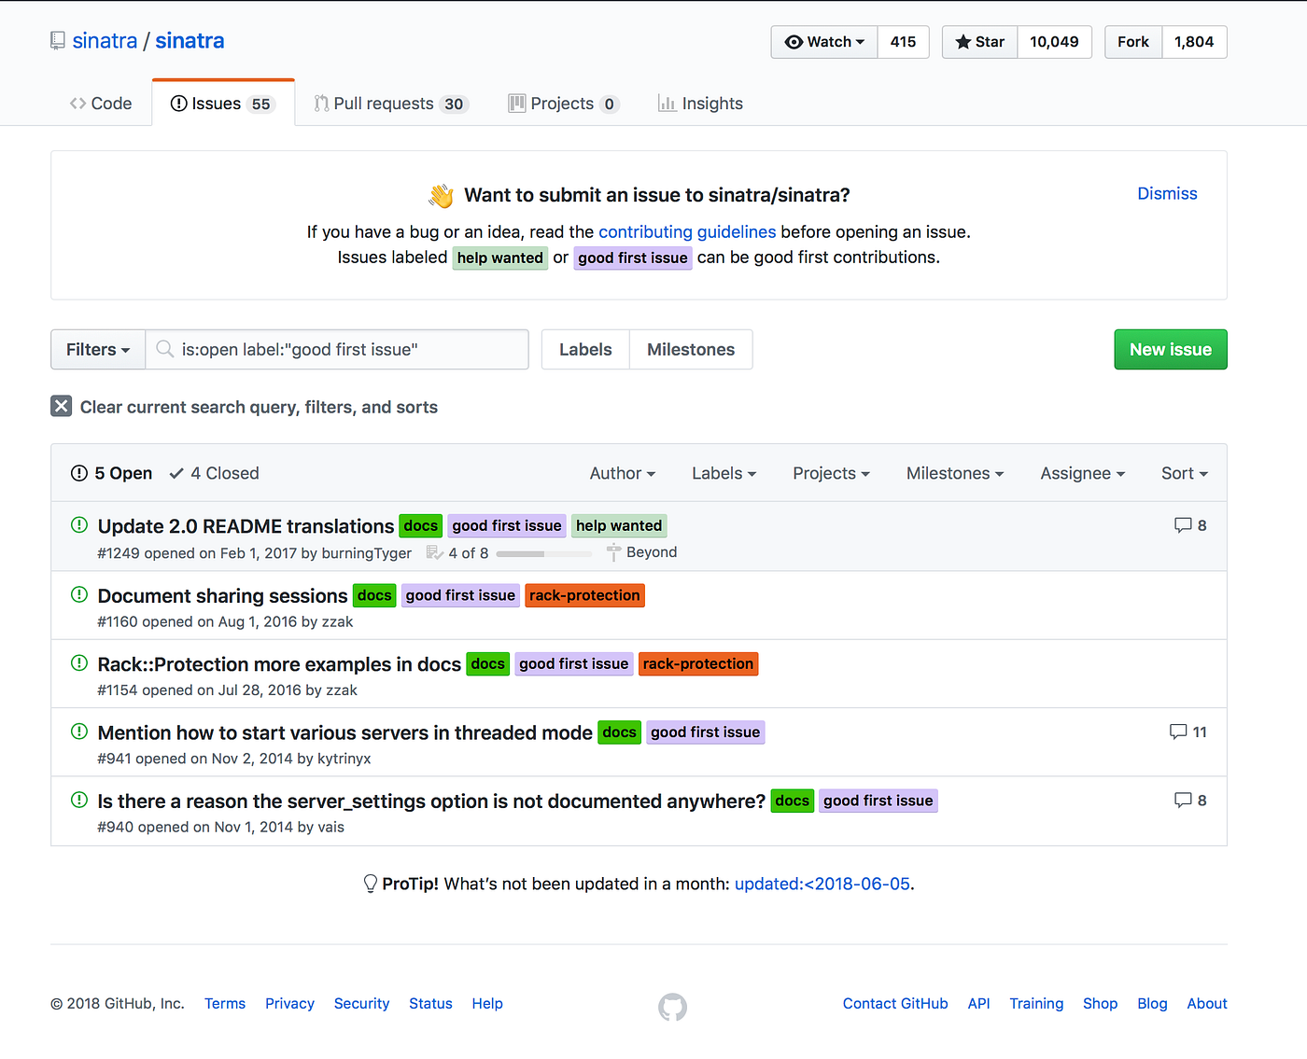This screenshot has width=1307, height=1059.
Task: Click the repository book icon beside sinatra/sinatra
Action: pos(57,40)
